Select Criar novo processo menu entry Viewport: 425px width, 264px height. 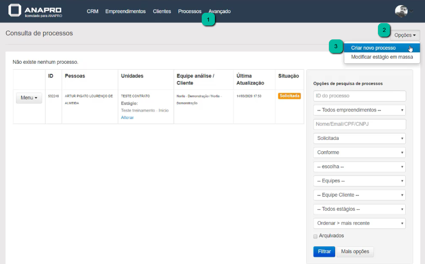(374, 48)
